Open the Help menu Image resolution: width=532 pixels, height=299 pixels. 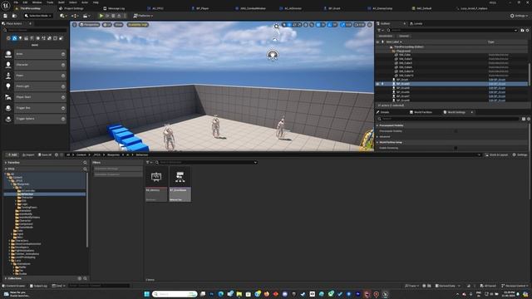click(96, 2)
